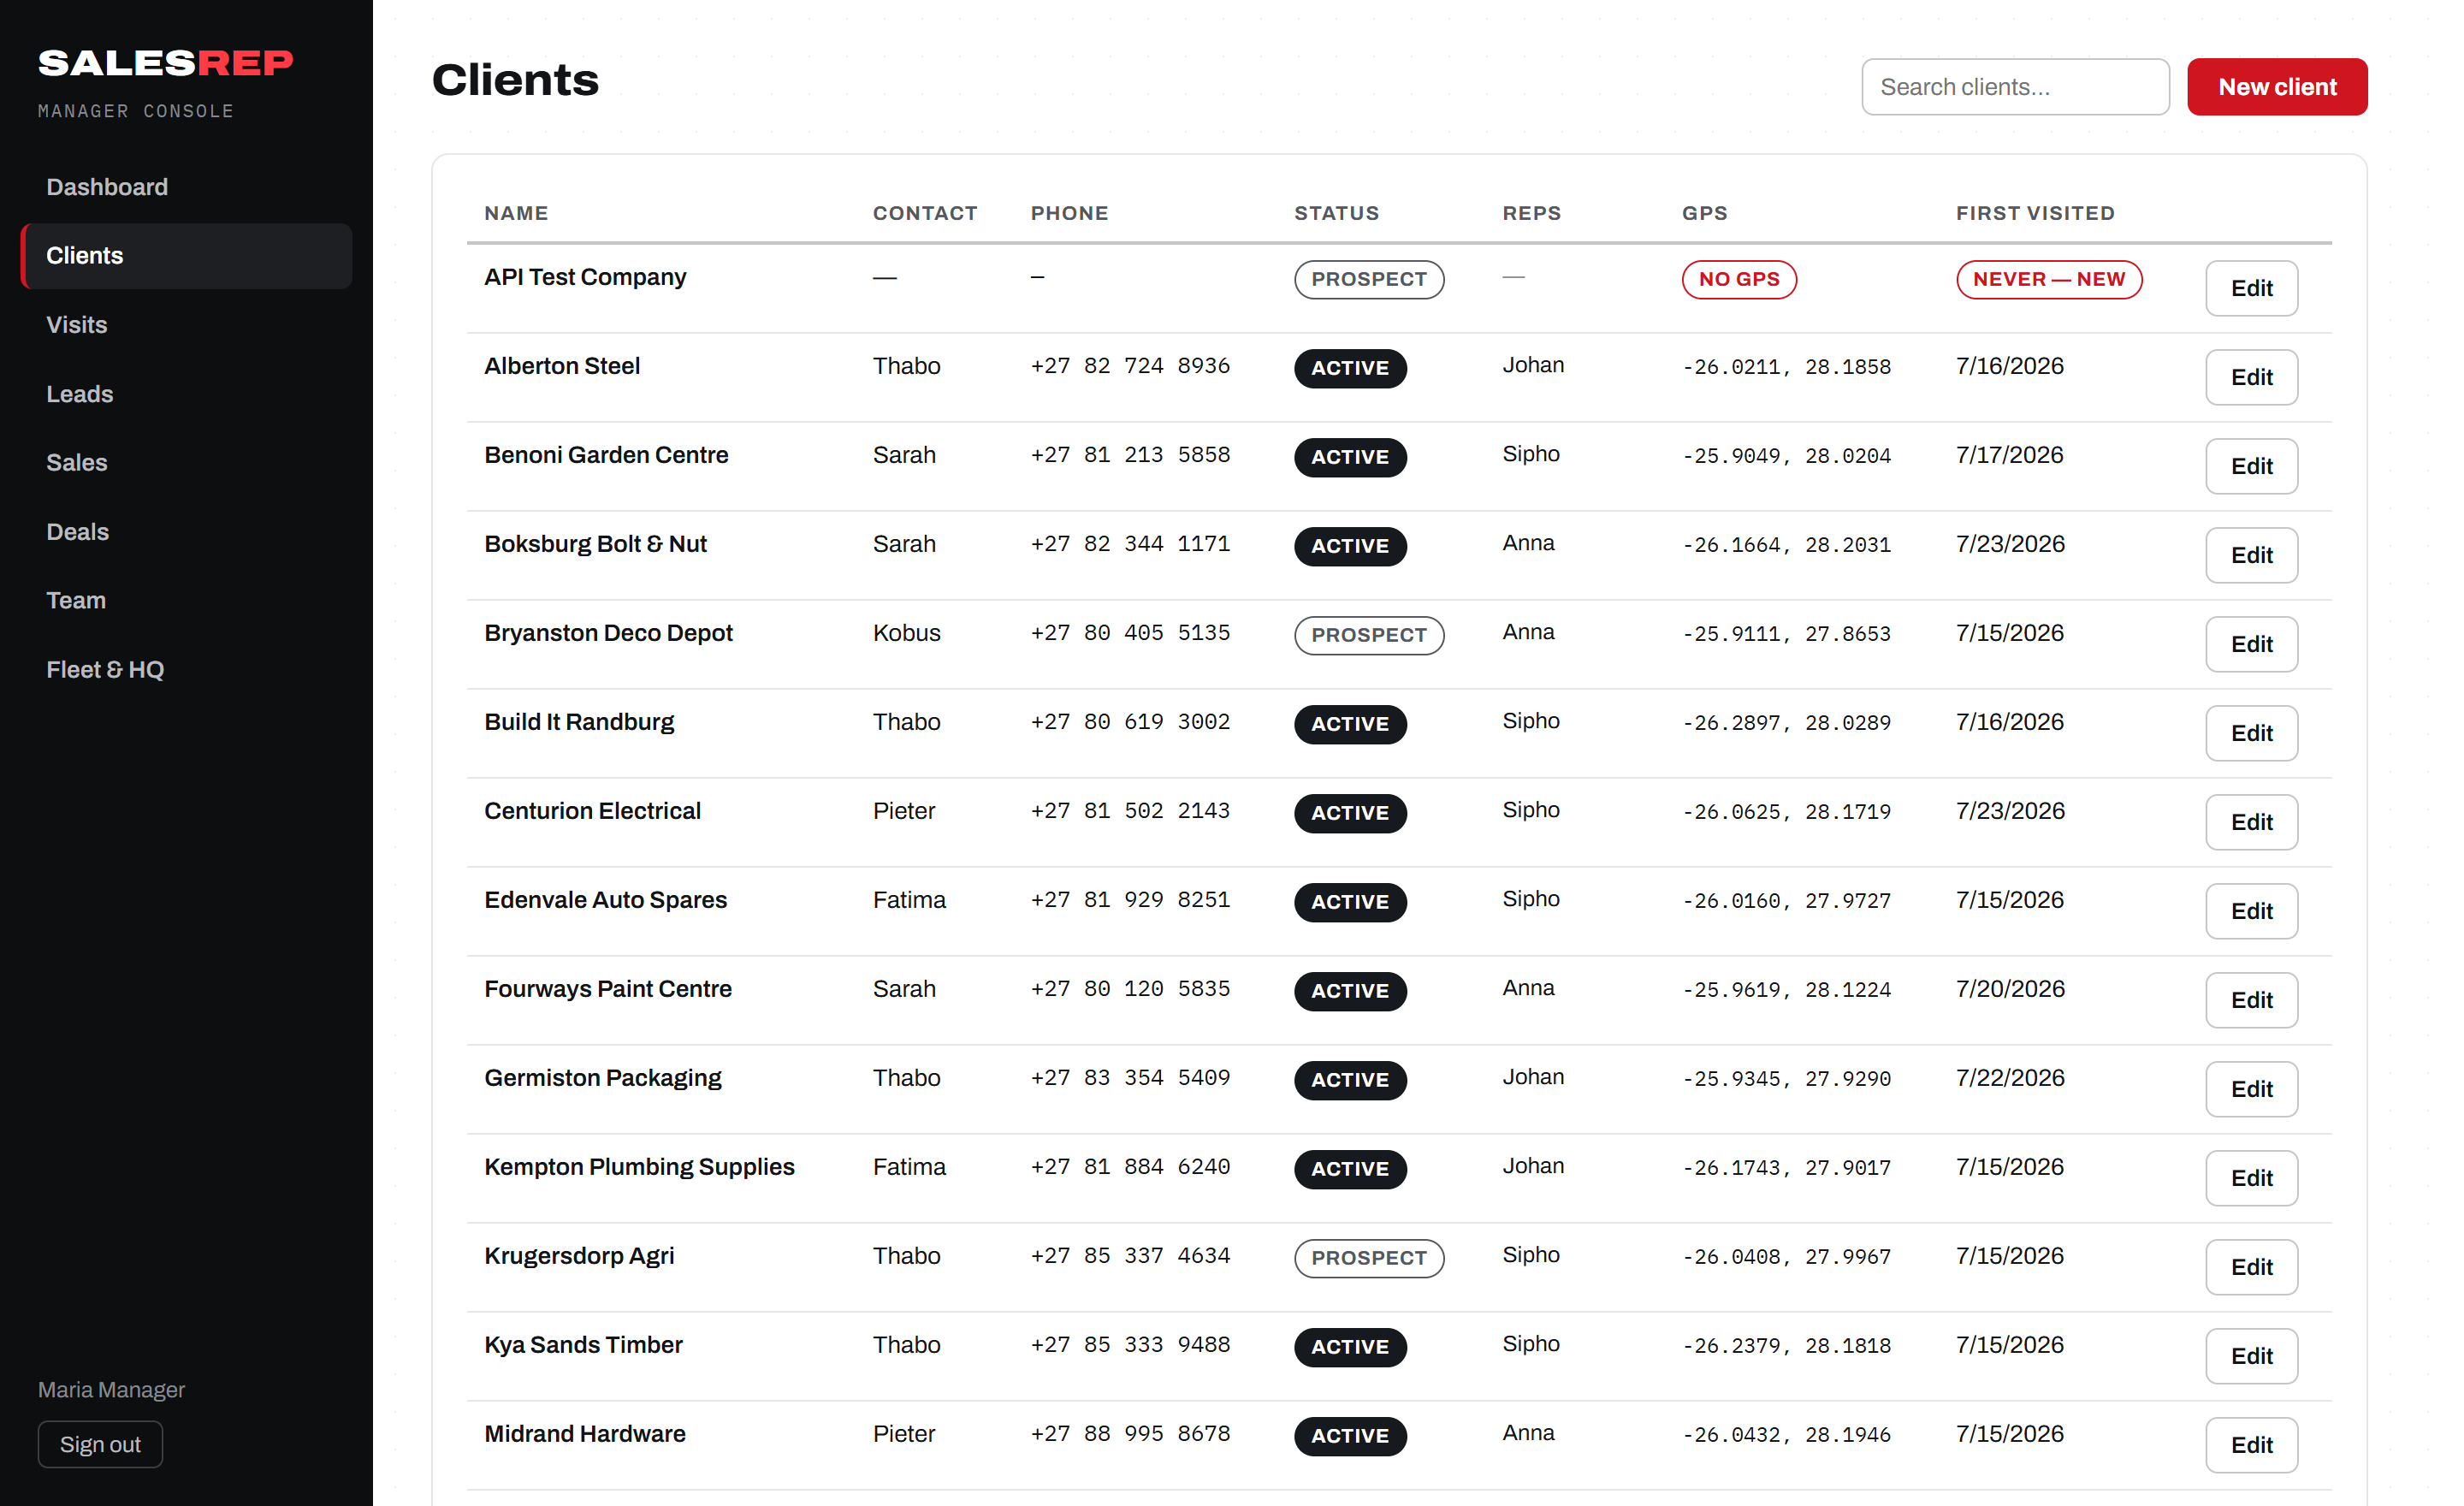Click the Midrand Hardware name

[x=585, y=1434]
